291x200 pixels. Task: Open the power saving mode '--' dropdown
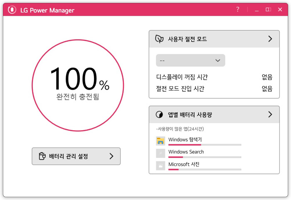(x=190, y=60)
